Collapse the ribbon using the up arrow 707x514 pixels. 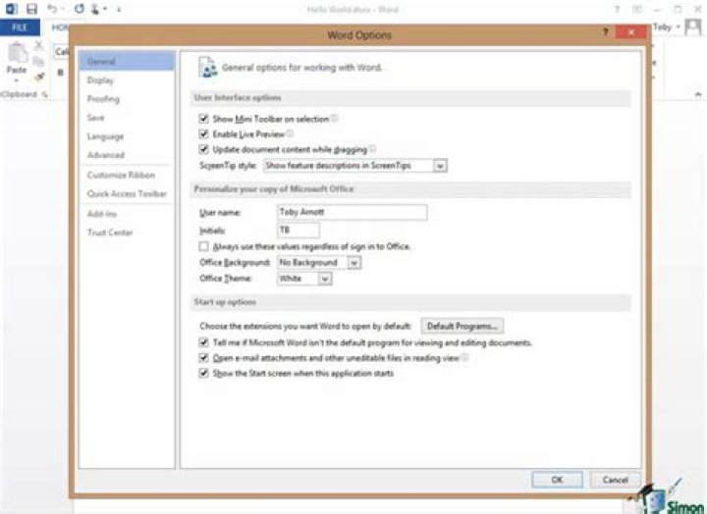click(698, 95)
